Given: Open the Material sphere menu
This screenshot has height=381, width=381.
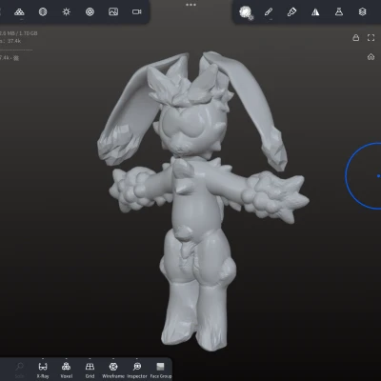Looking at the screenshot, I should [x=43, y=12].
